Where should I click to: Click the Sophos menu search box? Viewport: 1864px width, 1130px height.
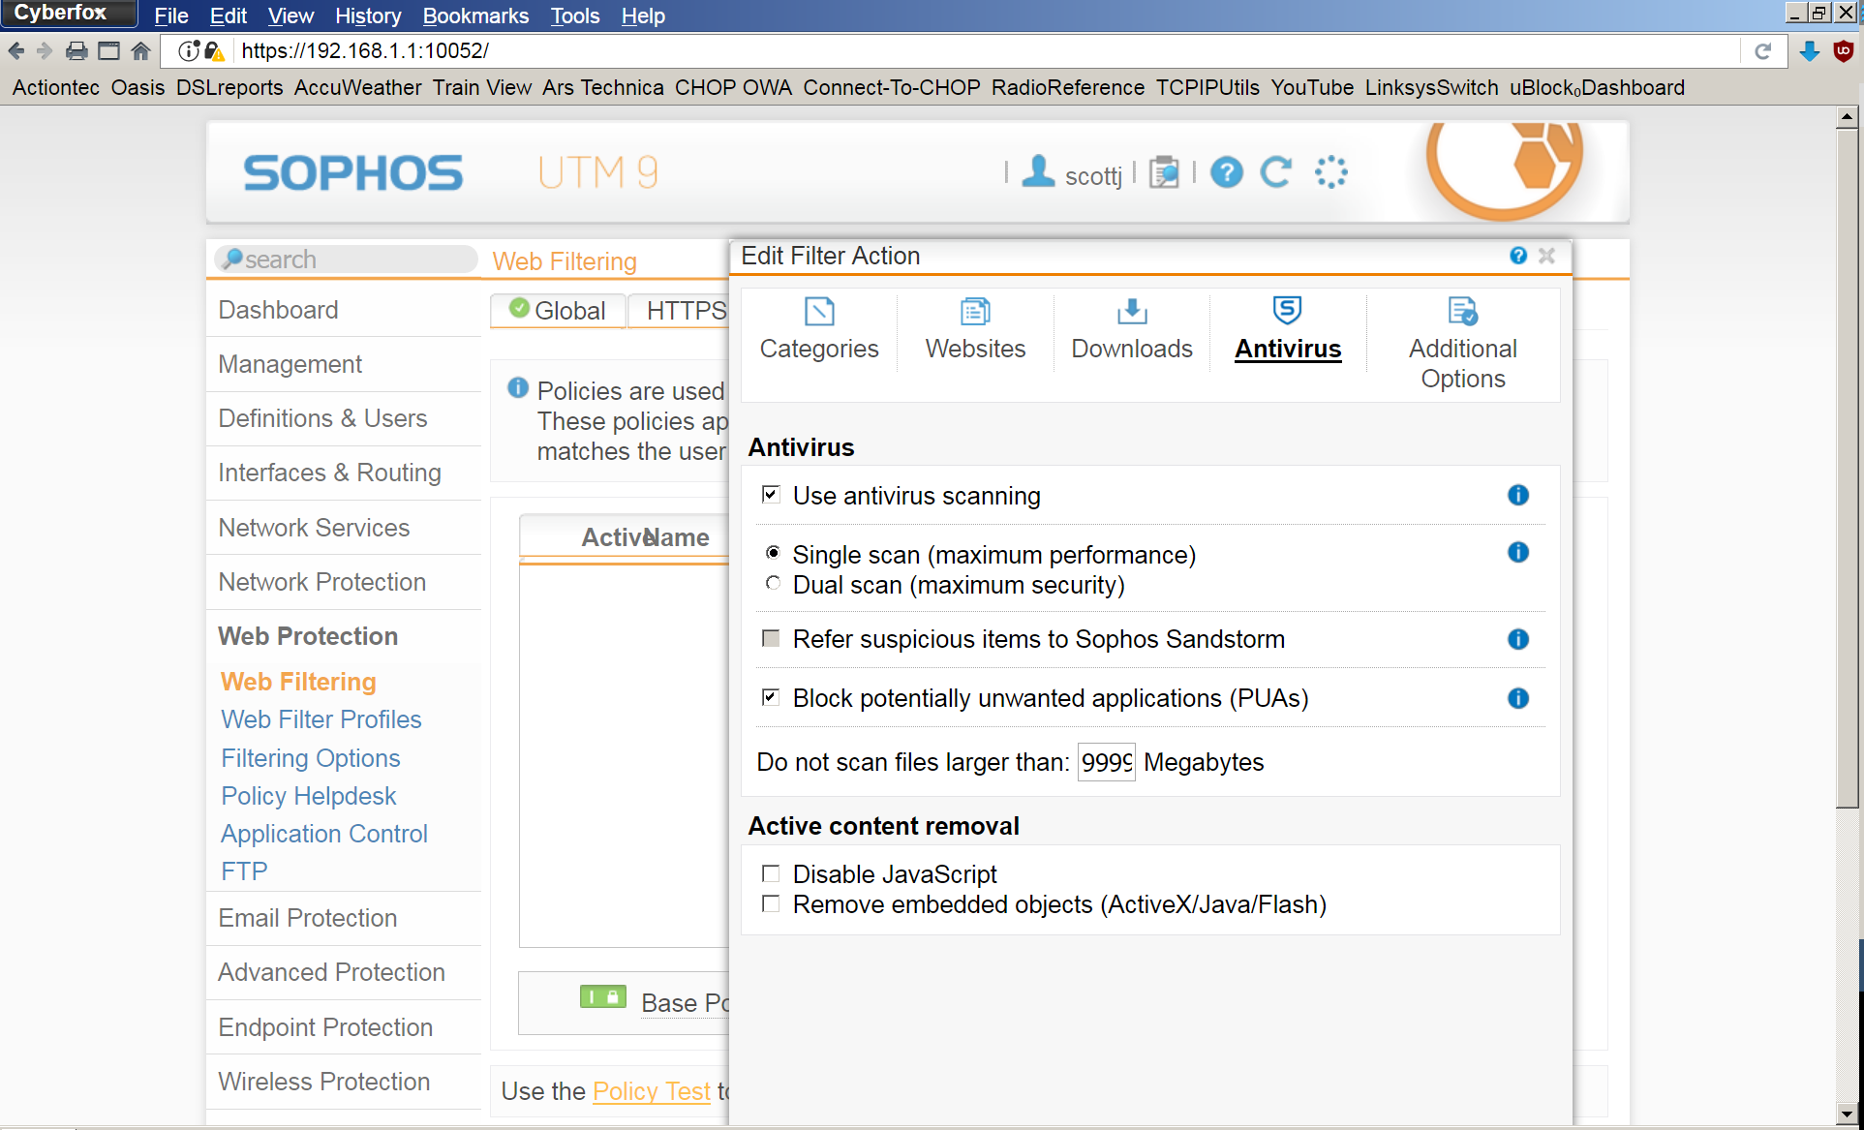pos(346,260)
